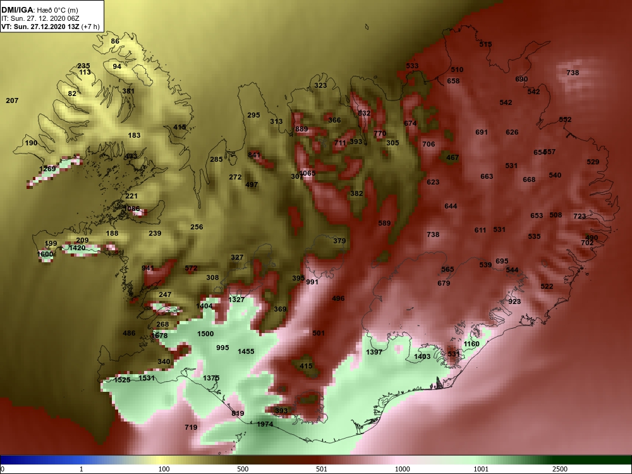Viewport: 632px width, 474px height.
Task: Click the 1525 value on the southwest coast
Action: point(122,380)
